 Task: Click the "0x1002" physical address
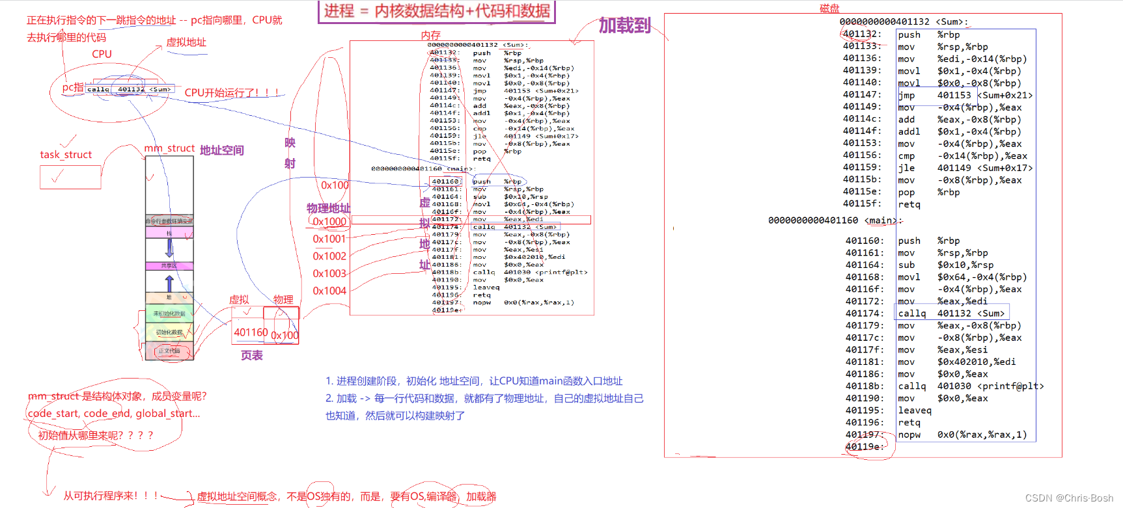[x=329, y=256]
